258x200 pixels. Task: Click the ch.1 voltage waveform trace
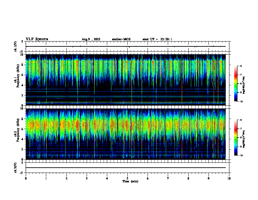[126, 46]
